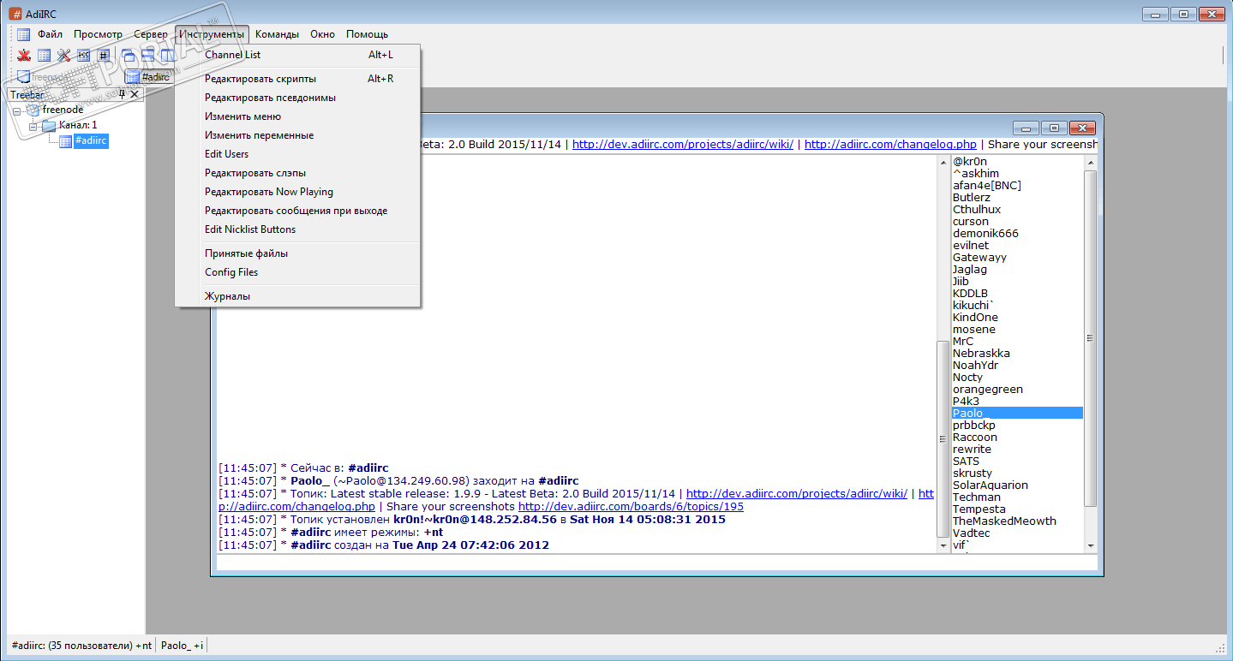Screen dimensions: 1233x661
Task: Select Канал: 1 folder in Treebar
Action: click(x=78, y=125)
